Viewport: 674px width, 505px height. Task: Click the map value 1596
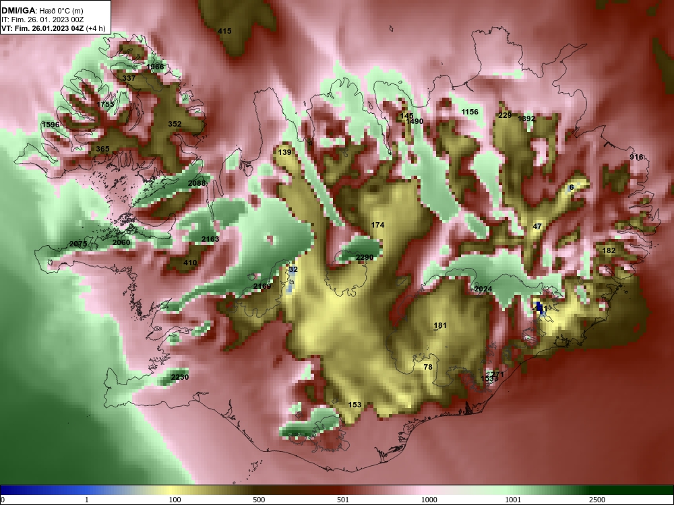tap(51, 125)
